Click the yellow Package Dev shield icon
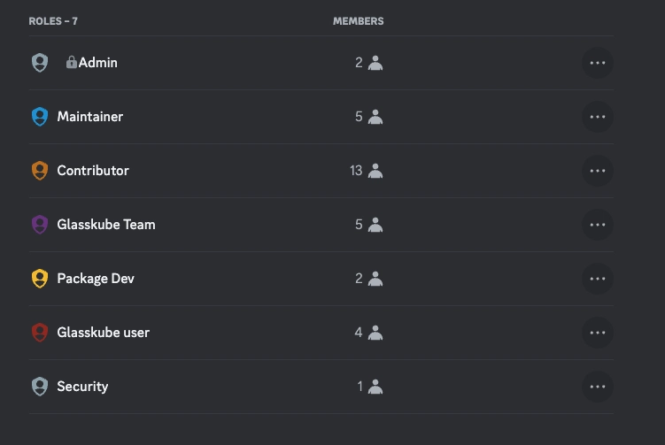The width and height of the screenshot is (665, 445). tap(40, 279)
